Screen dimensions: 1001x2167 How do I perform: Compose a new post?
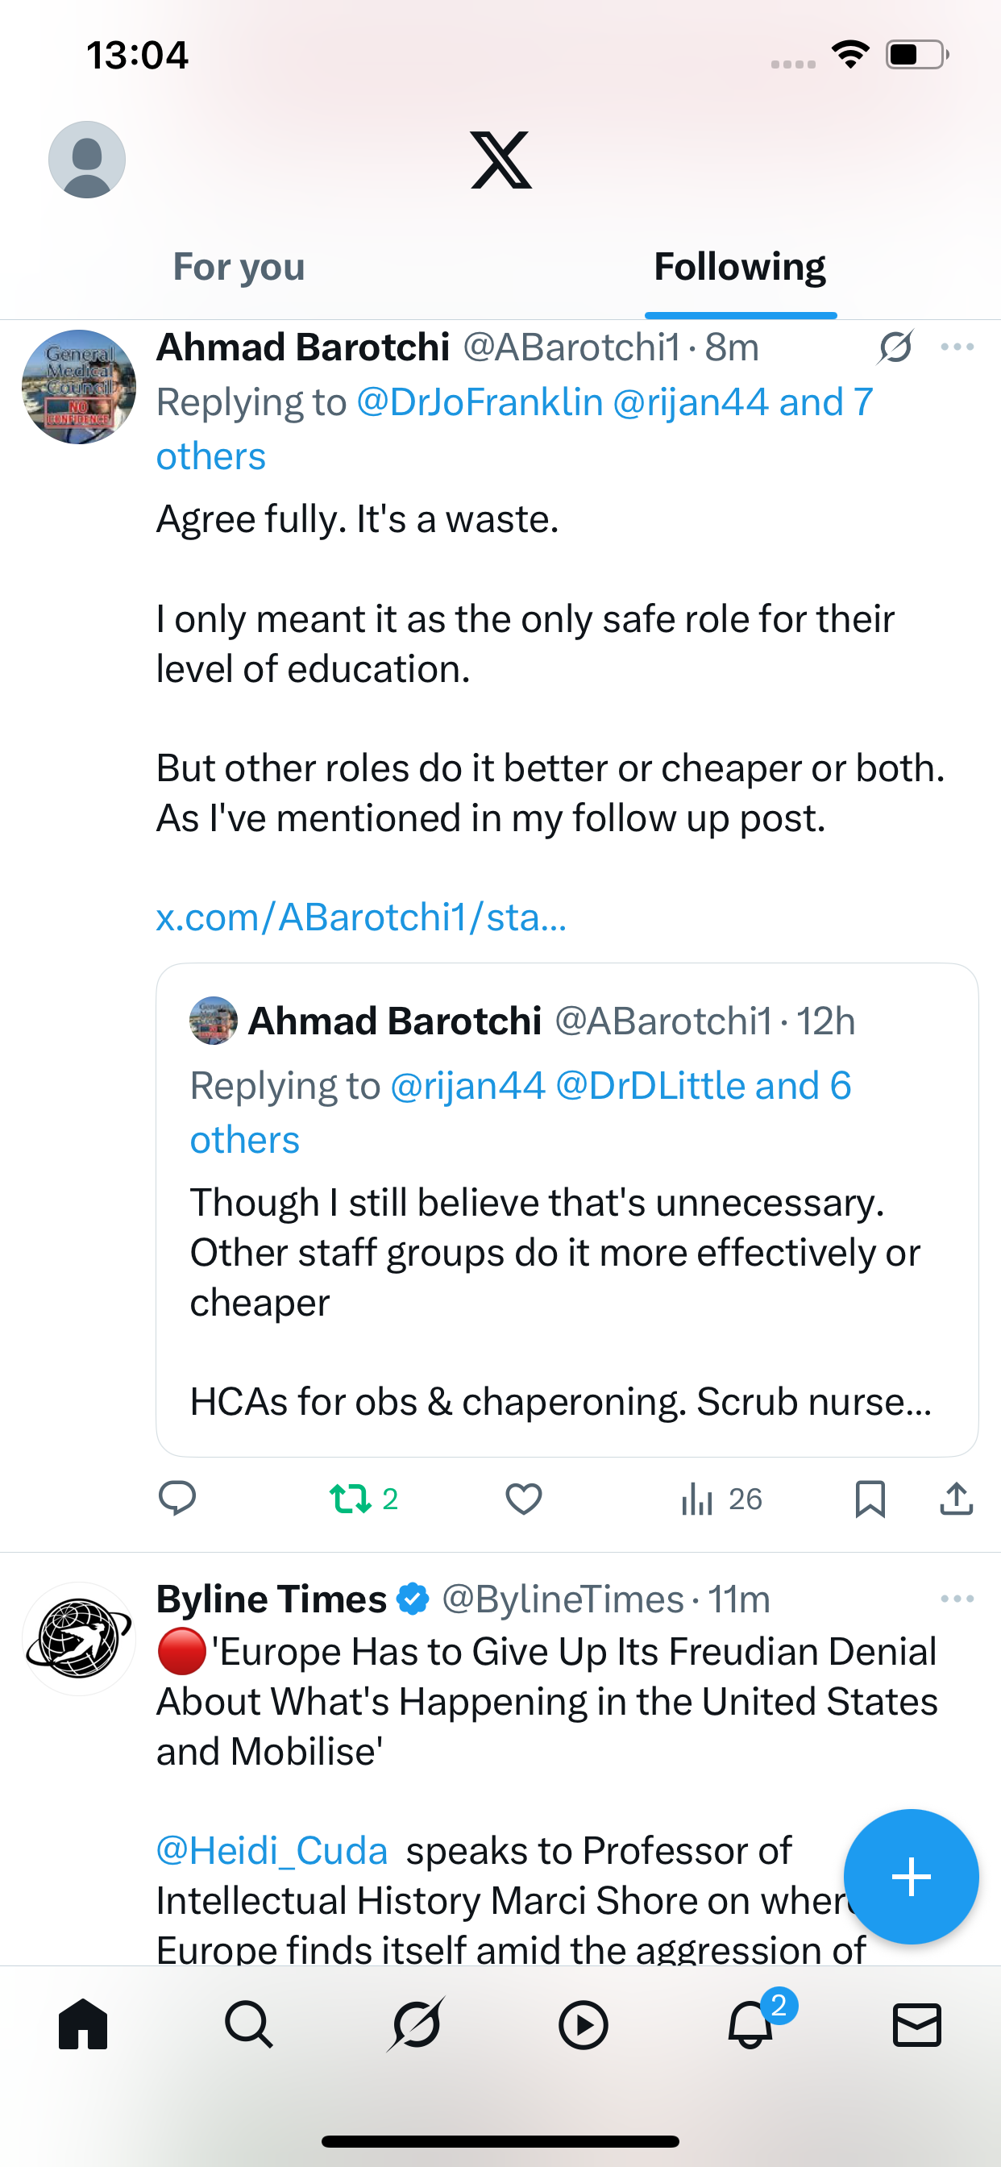[x=910, y=1877]
